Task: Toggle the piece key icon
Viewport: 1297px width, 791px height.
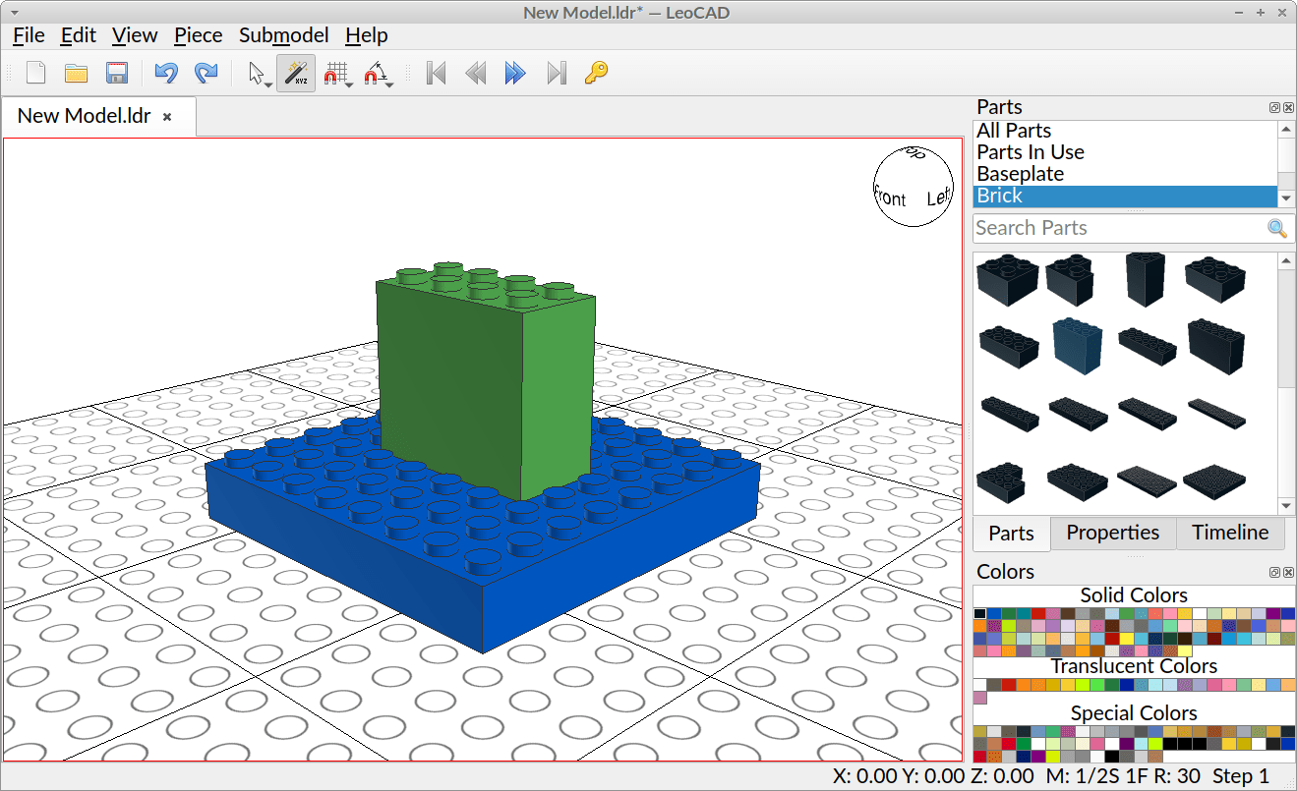Action: pyautogui.click(x=595, y=72)
